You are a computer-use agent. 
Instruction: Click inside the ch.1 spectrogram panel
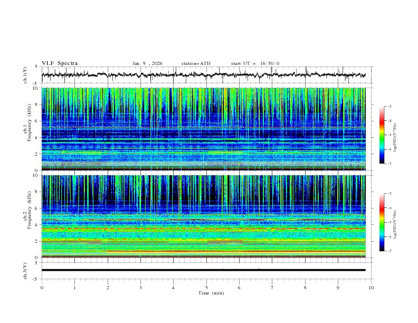pyautogui.click(x=203, y=129)
